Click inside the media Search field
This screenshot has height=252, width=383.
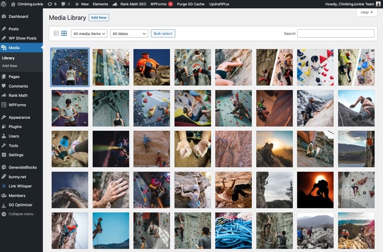point(336,34)
